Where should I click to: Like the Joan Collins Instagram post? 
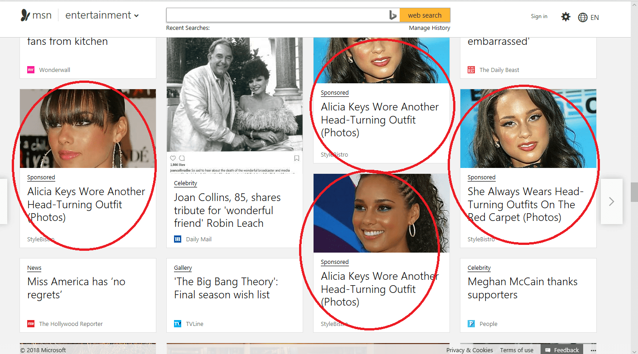coord(173,158)
